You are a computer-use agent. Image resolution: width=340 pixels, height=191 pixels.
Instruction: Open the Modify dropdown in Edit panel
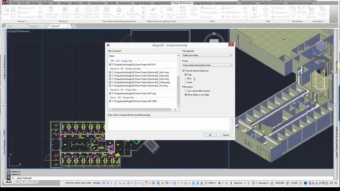pos(279,8)
